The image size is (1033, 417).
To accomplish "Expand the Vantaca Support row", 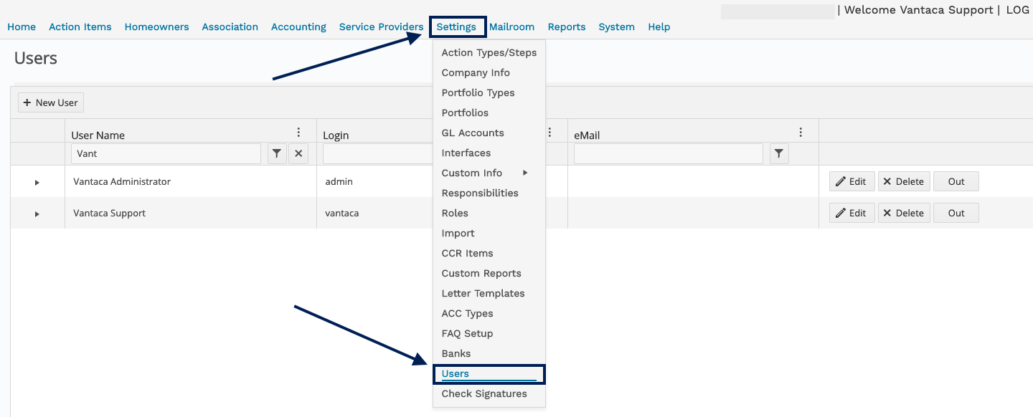I will pyautogui.click(x=37, y=214).
